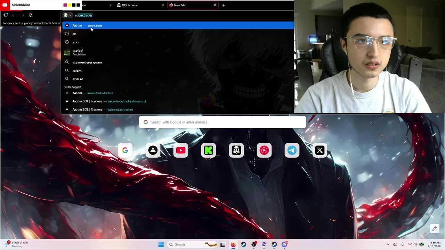445x250 pixels.
Task: Close the New Tab tab
Action: point(215,5)
